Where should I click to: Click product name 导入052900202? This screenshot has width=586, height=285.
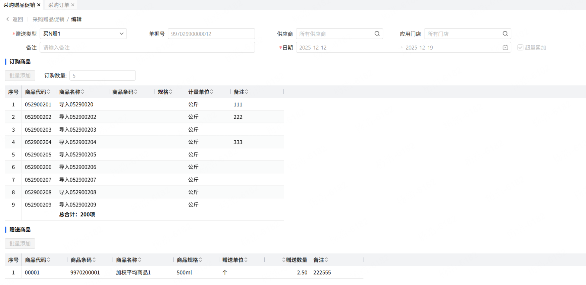77,117
